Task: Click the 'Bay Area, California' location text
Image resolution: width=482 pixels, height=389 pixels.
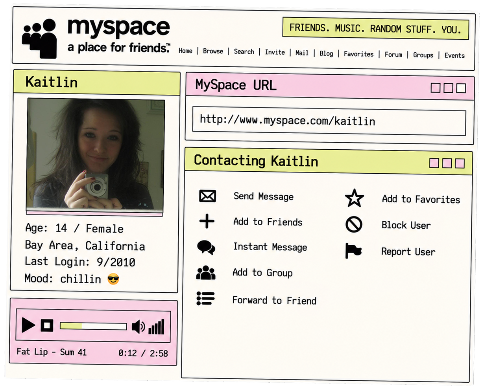Action: point(85,246)
